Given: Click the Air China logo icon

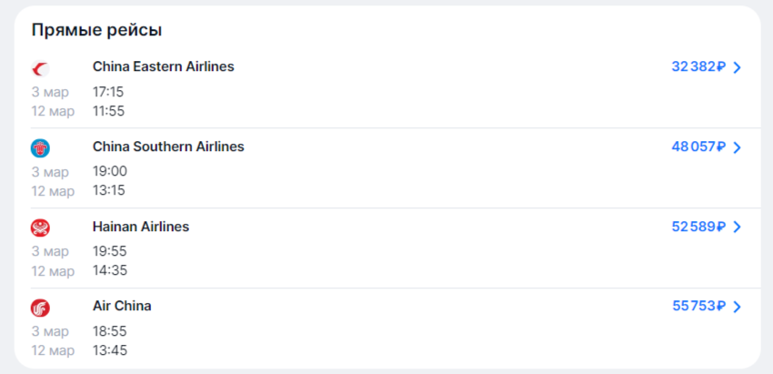Looking at the screenshot, I should (40, 308).
